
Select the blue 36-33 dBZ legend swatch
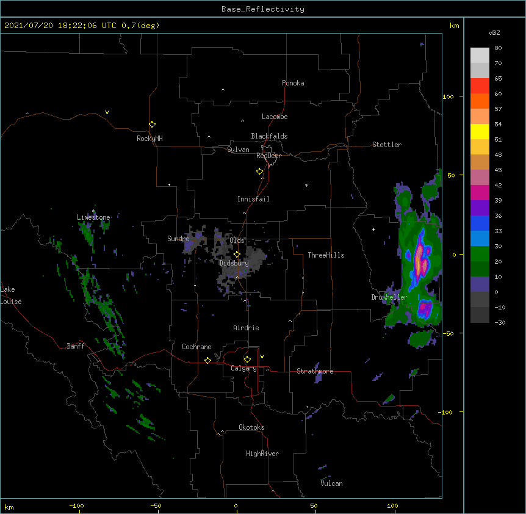point(480,223)
